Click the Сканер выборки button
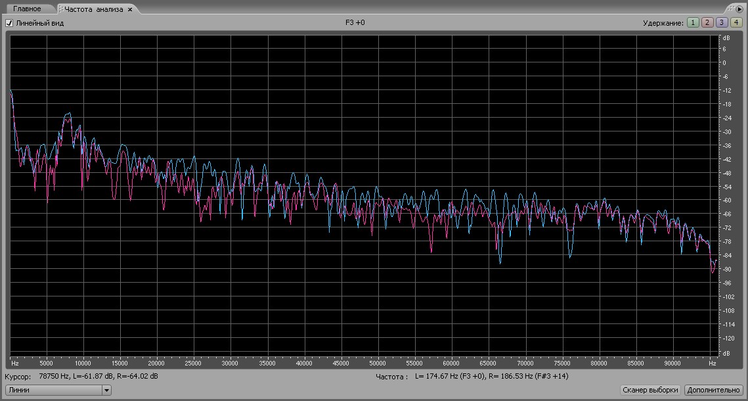Image resolution: width=748 pixels, height=401 pixels. [649, 390]
